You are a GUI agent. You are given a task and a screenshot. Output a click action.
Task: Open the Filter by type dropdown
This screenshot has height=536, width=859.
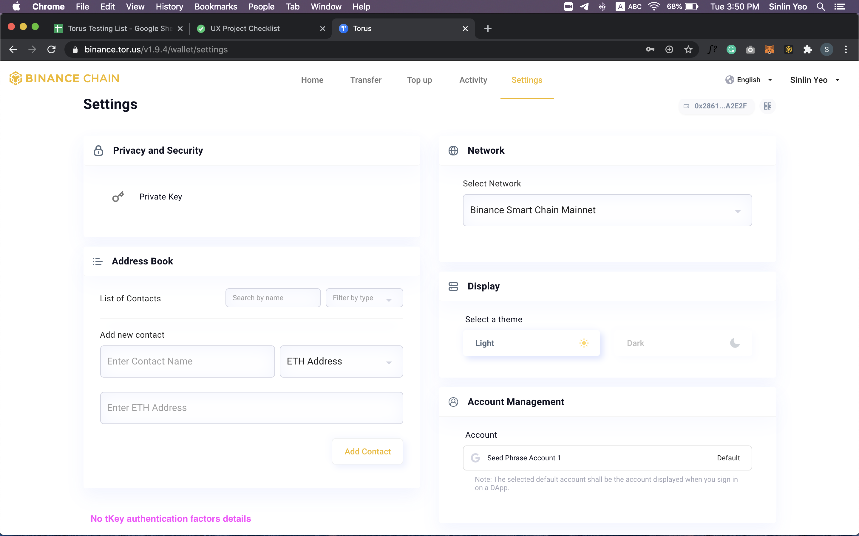pos(364,298)
